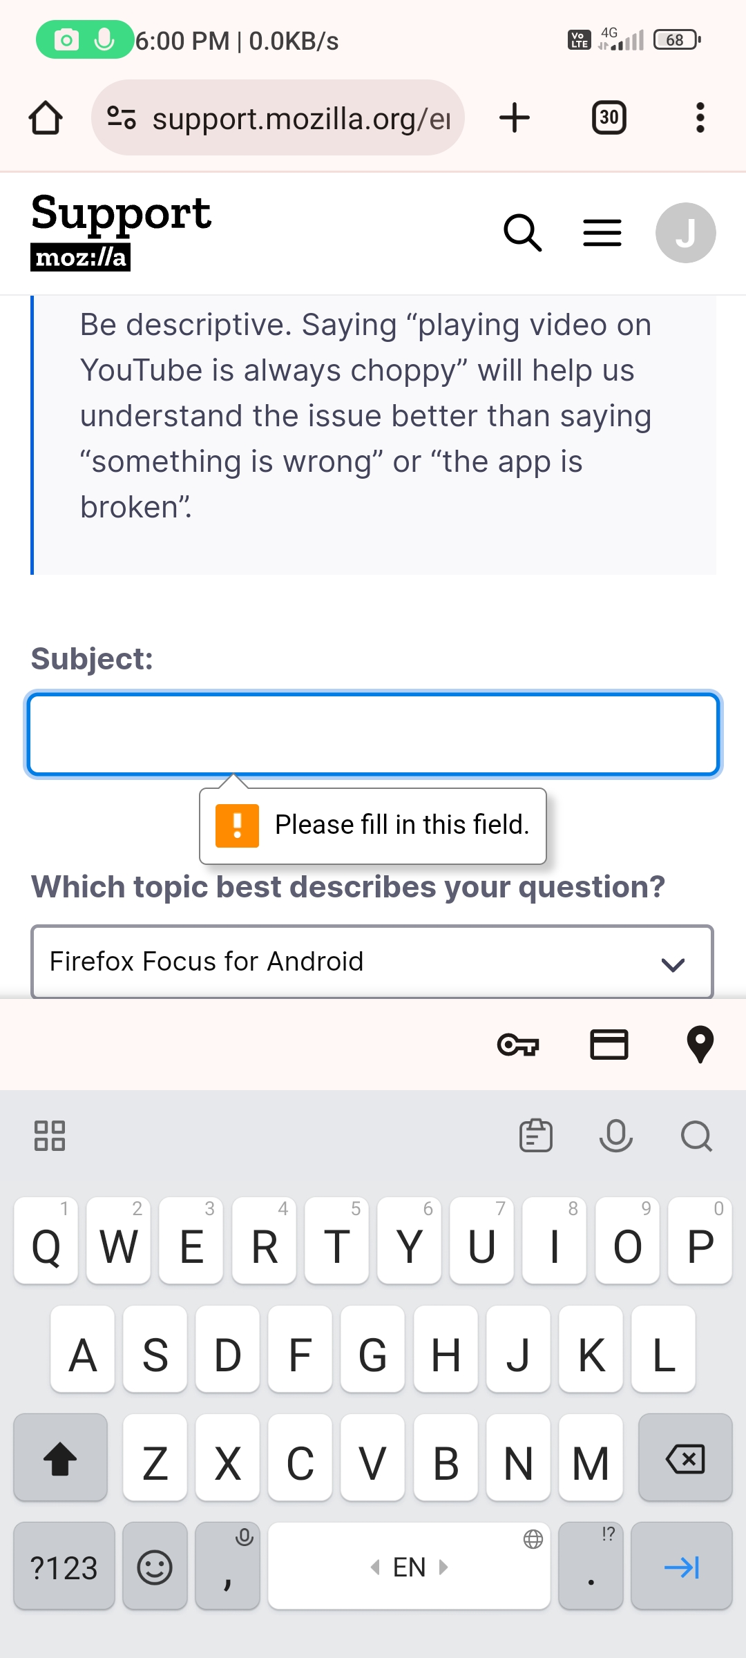
Task: Open a new tab with plus icon
Action: (x=515, y=117)
